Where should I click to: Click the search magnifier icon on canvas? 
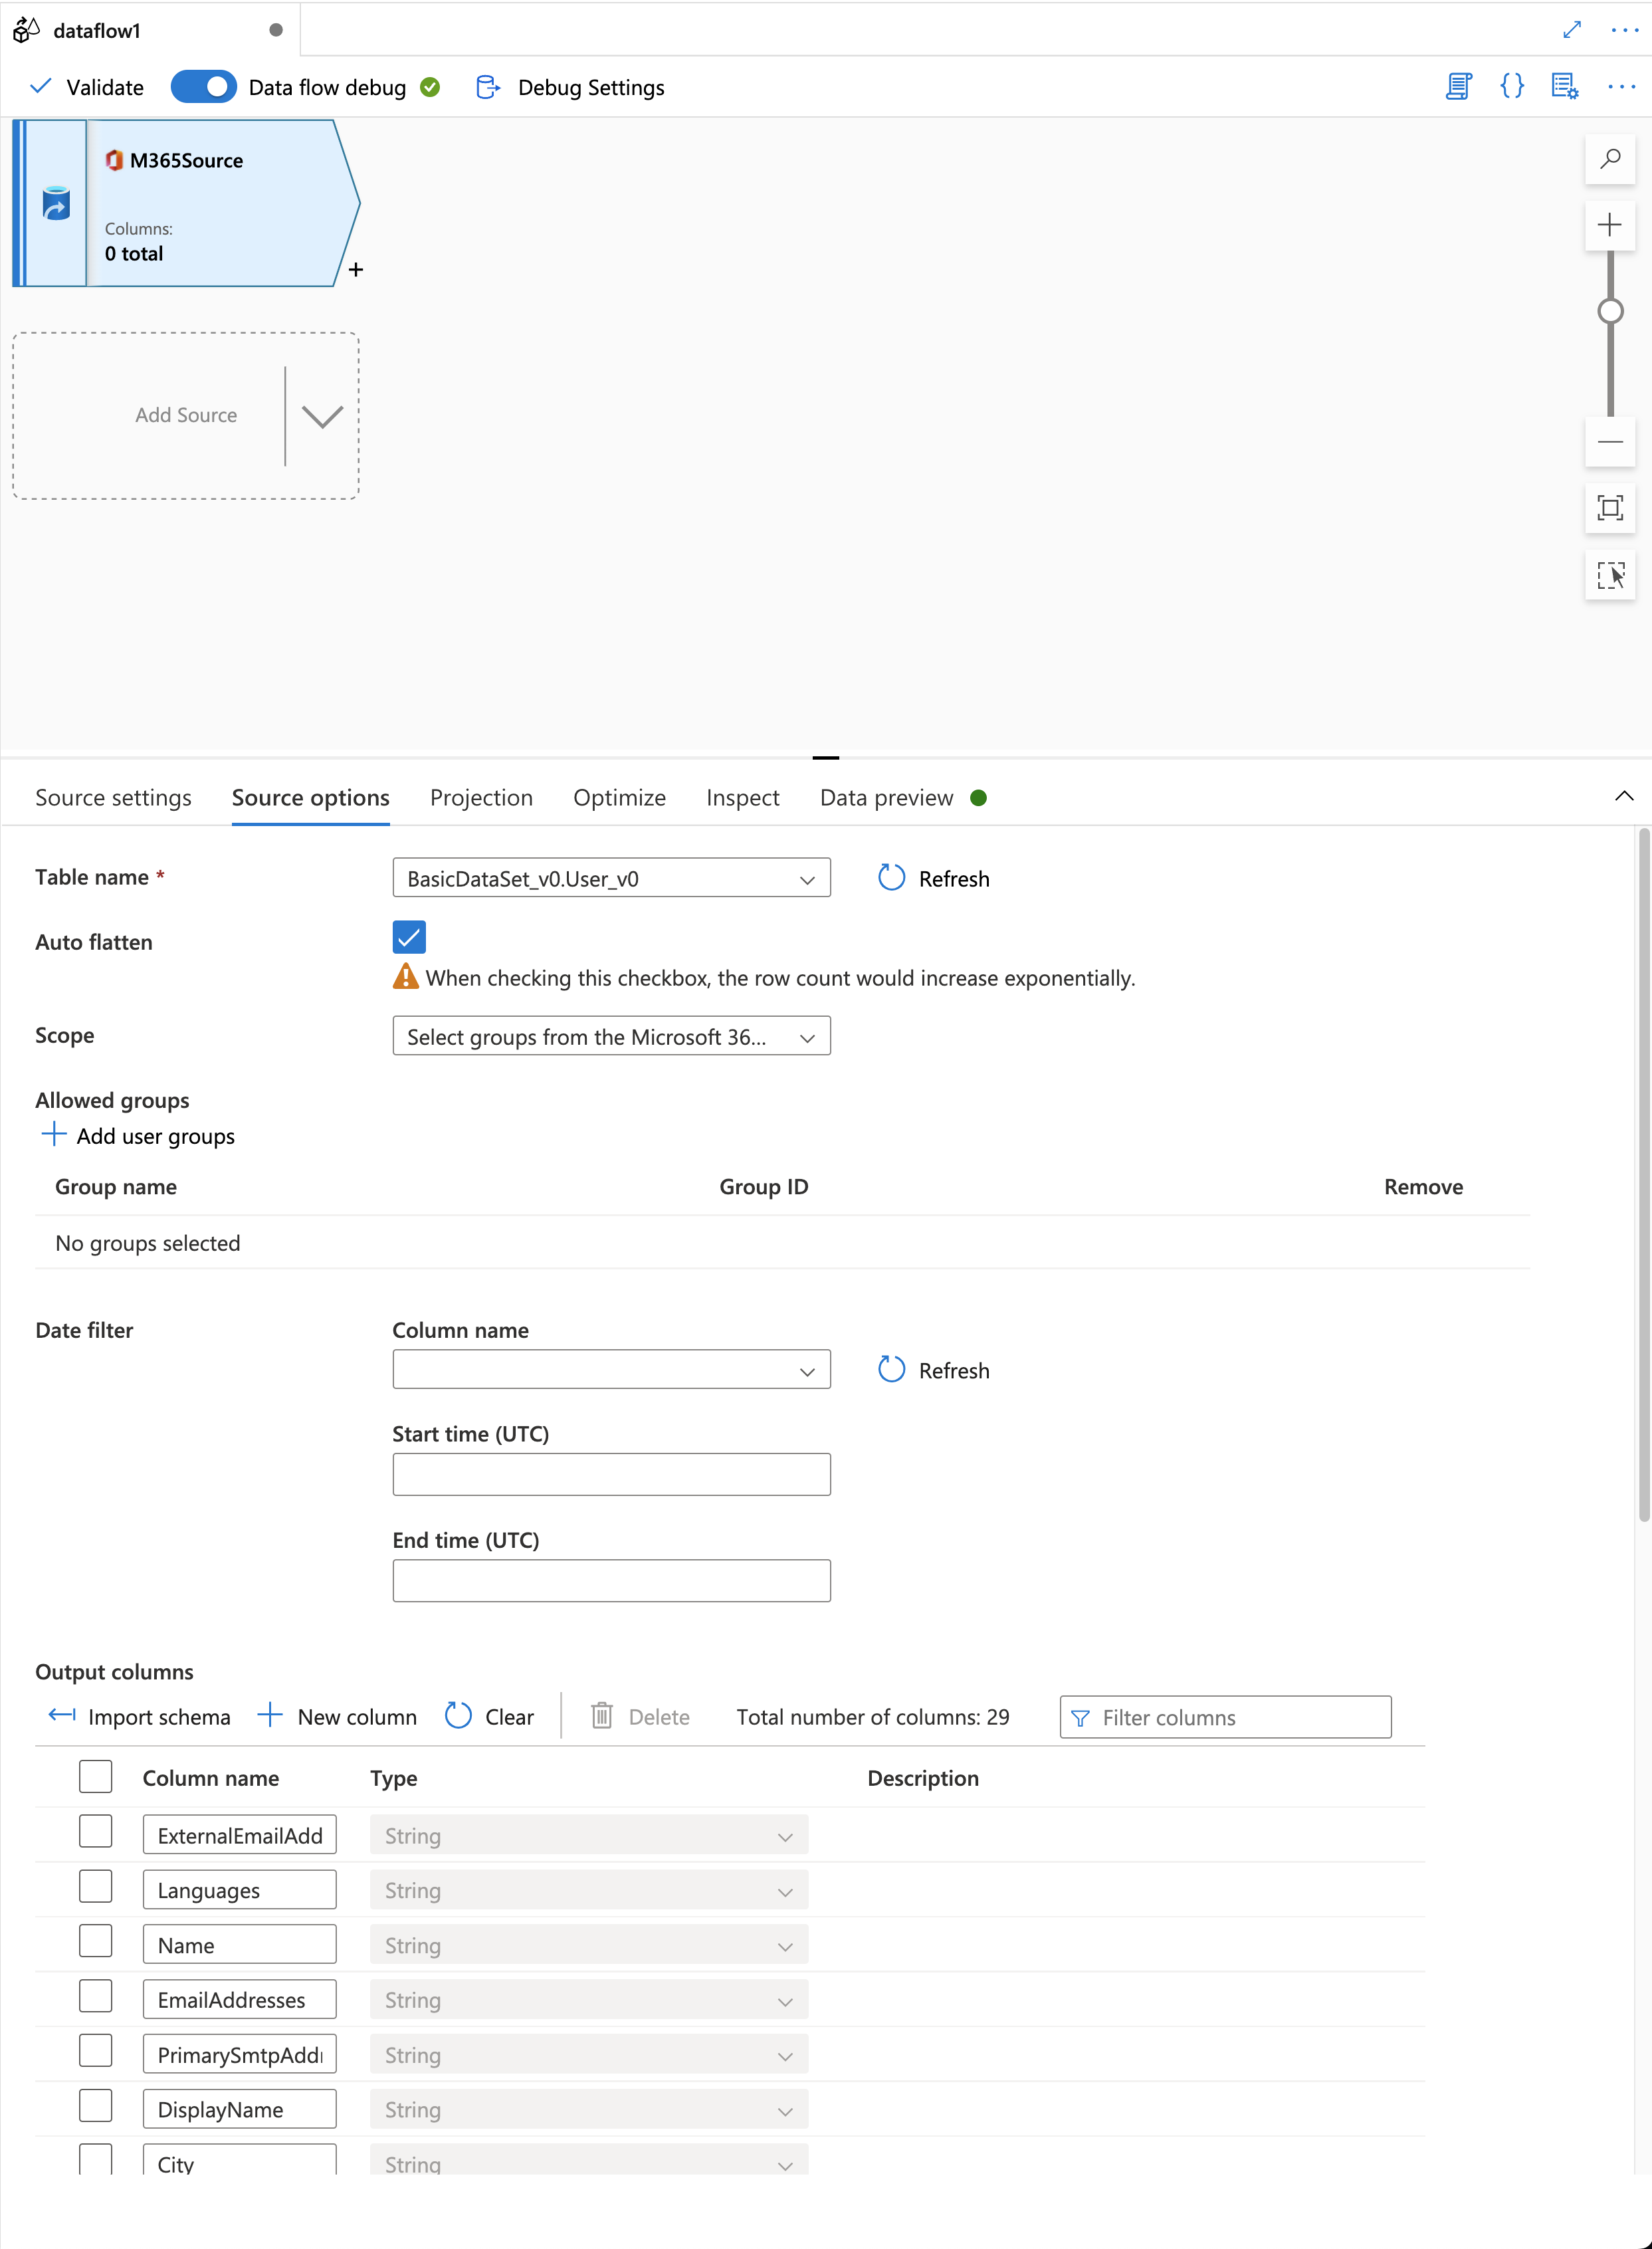pos(1612,159)
